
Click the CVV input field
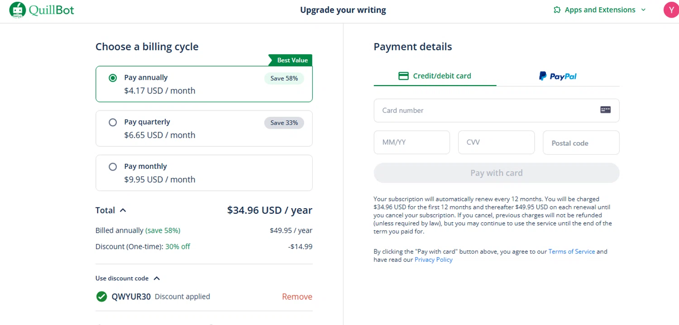pos(496,142)
